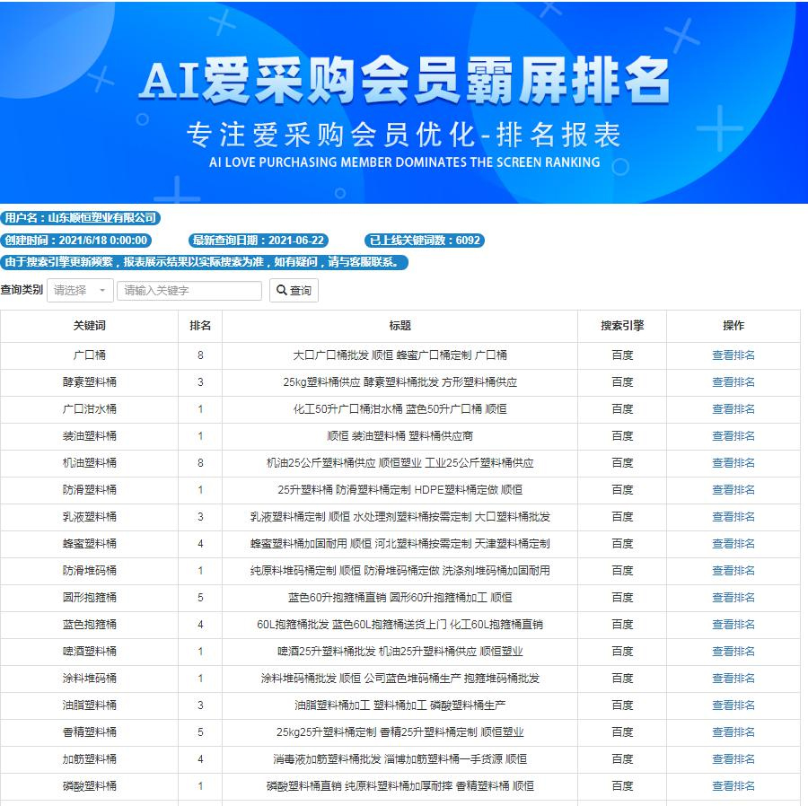Viewport: 808px width, 806px height.
Task: Click title 顺恒 装油塑料桶 塑料桶供应商
Action: pos(400,436)
